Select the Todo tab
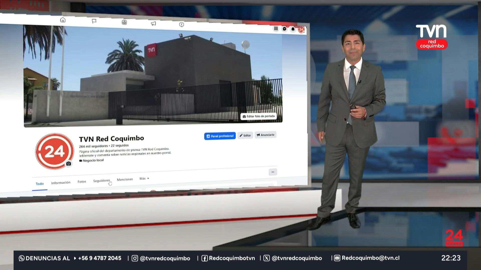This screenshot has height=270, width=481. tap(40, 184)
